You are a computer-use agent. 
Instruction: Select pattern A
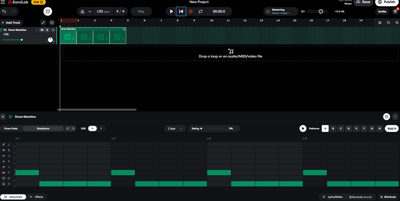[x=325, y=128]
